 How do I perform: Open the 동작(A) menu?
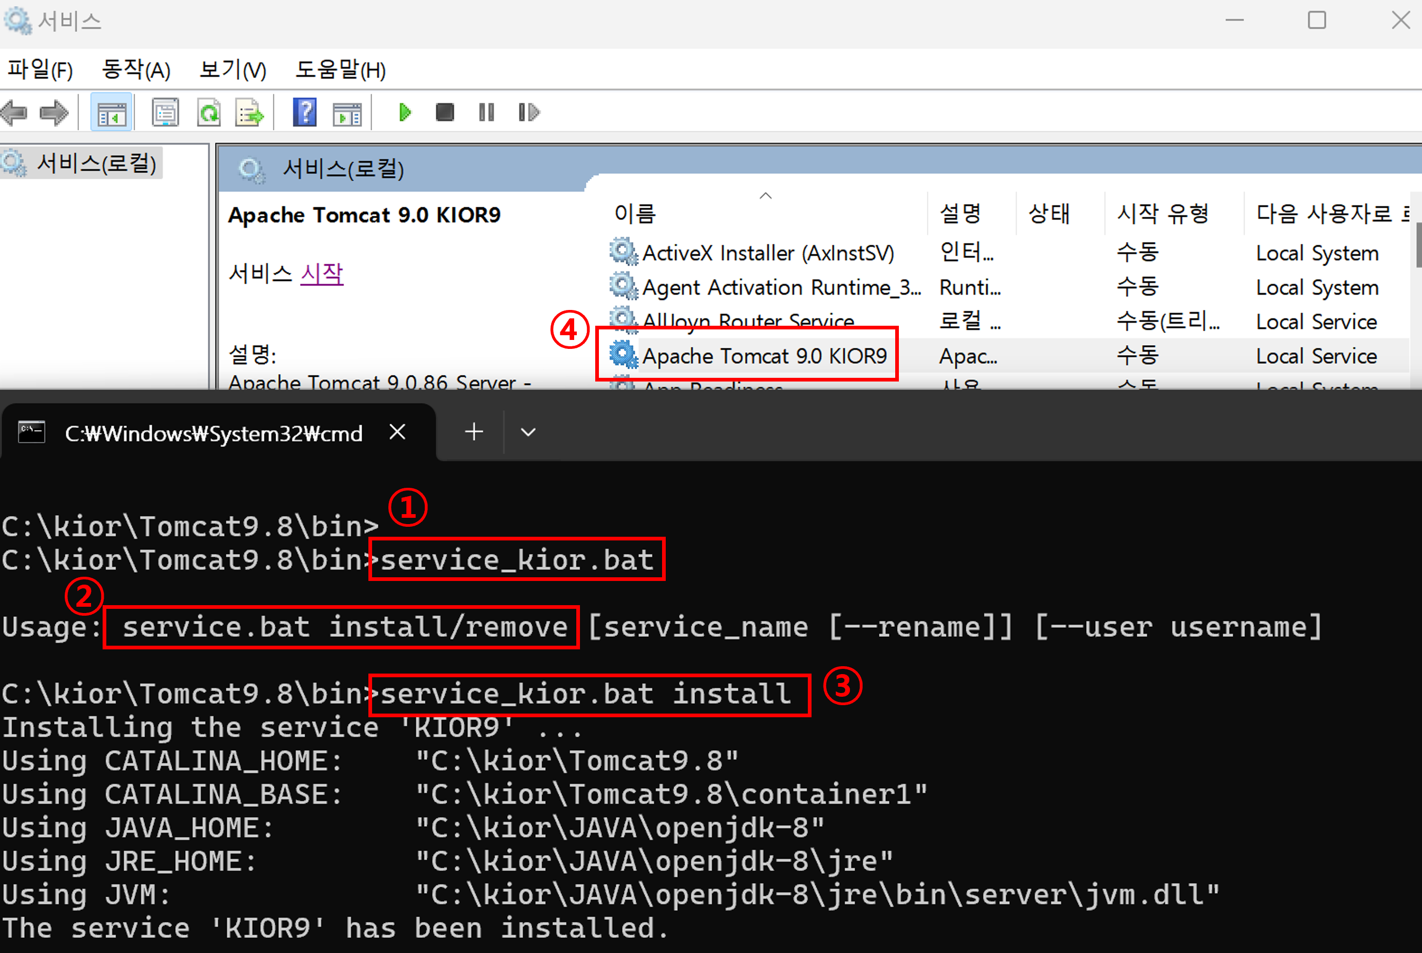[135, 70]
